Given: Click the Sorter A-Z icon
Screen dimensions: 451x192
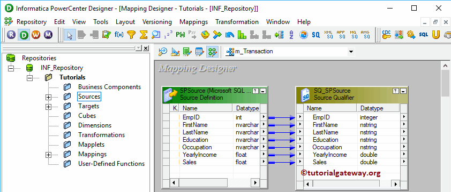Looking at the screenshot, I should 291,35.
